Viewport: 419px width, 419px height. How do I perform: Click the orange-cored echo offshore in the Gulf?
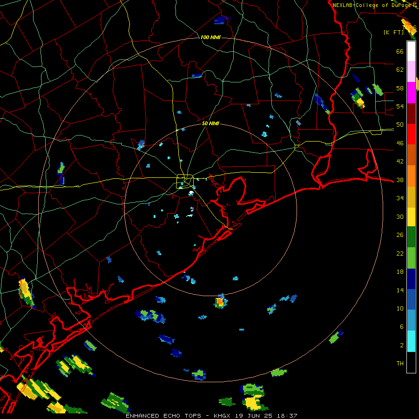pos(220,302)
